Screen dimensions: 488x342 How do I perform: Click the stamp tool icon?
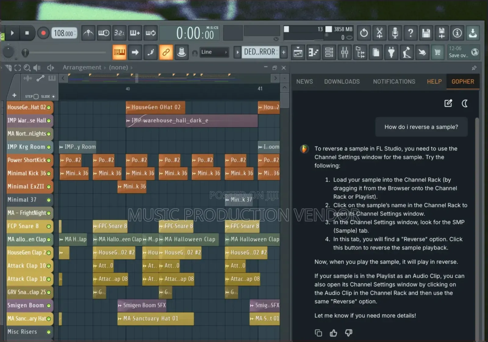181,52
